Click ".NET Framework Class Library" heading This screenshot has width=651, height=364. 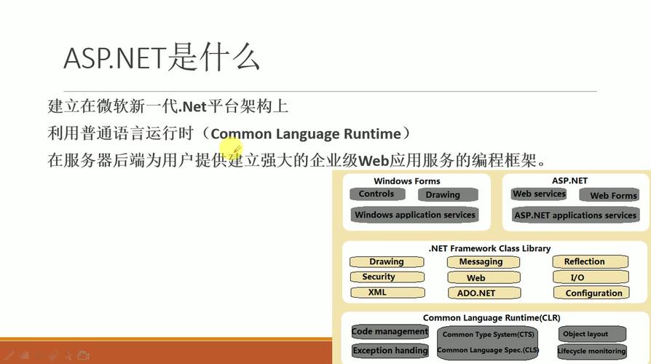[489, 248]
